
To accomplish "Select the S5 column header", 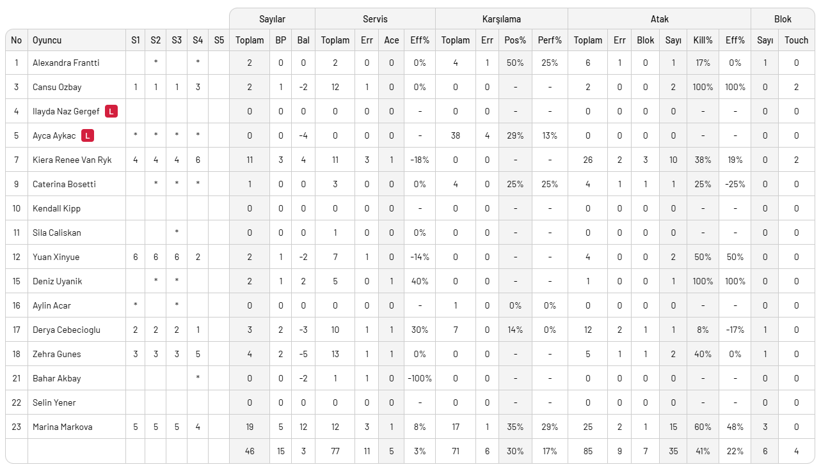I will click(x=219, y=40).
